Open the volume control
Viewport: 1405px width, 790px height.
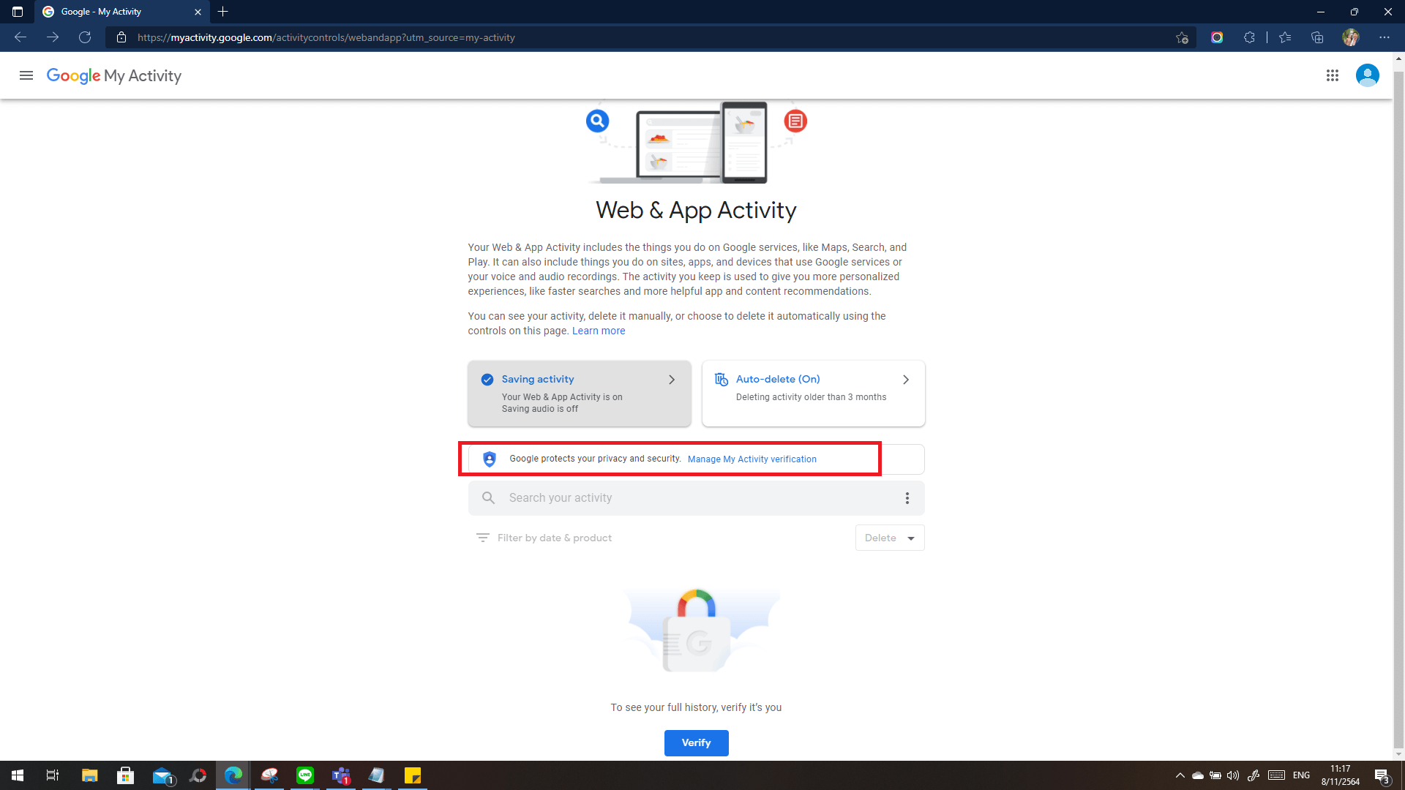[1233, 775]
